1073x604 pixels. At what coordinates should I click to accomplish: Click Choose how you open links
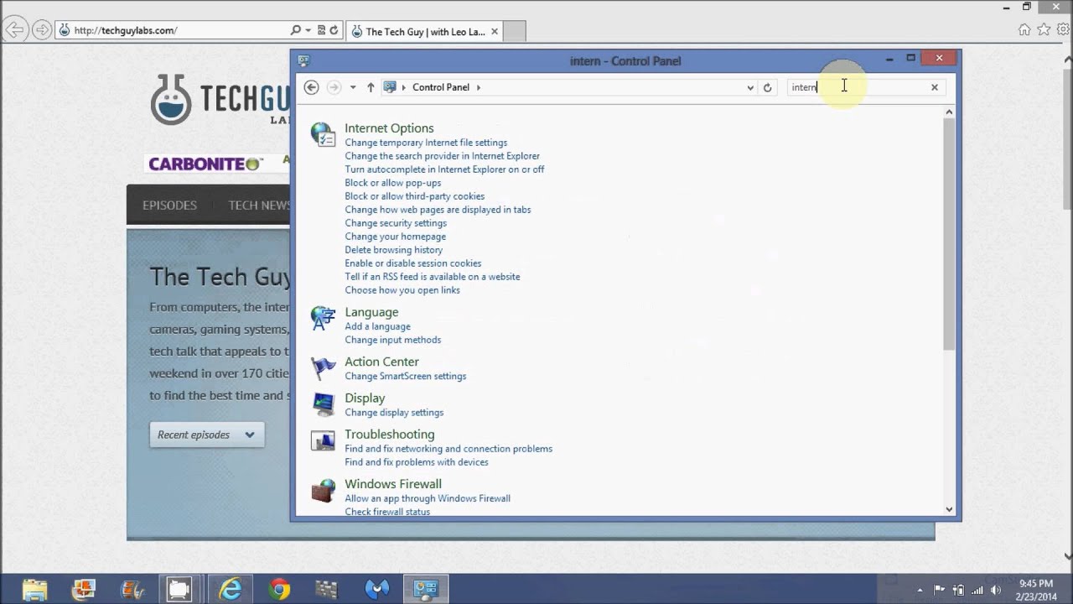pyautogui.click(x=402, y=290)
